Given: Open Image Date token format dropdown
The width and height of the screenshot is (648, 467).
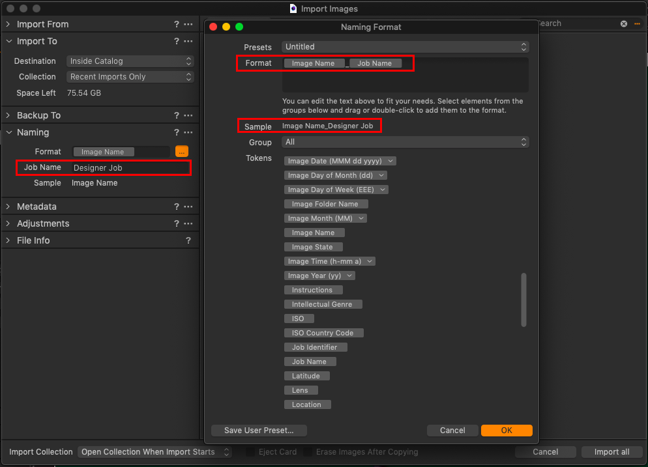Looking at the screenshot, I should 390,161.
